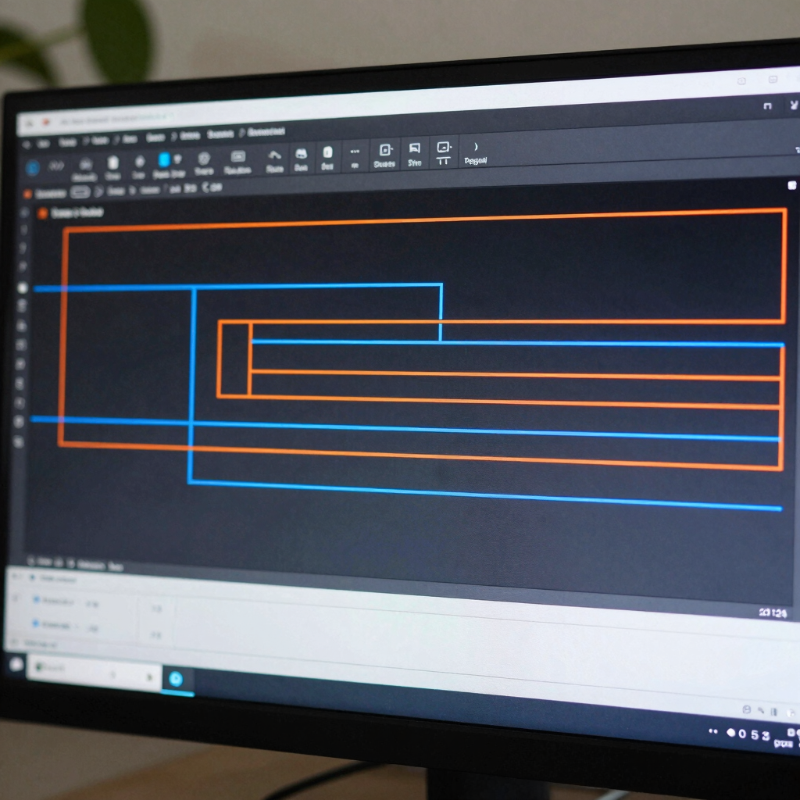
Task: Click the small white square at canvas top-right
Action: (x=792, y=186)
